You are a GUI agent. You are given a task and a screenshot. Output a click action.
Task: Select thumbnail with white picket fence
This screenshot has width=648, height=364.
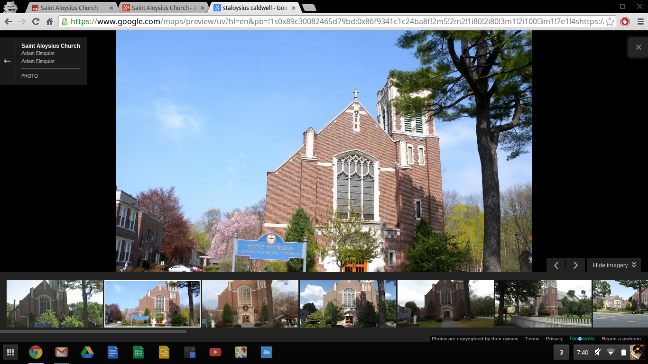pyautogui.click(x=543, y=303)
